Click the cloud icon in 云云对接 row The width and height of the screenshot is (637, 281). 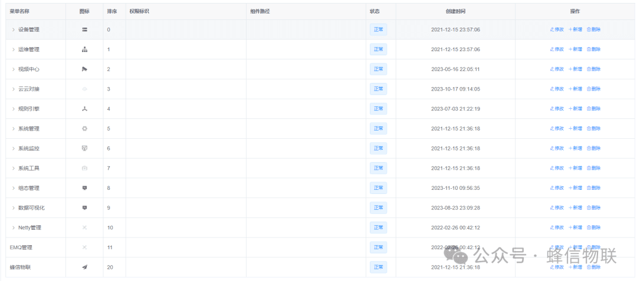(x=84, y=89)
